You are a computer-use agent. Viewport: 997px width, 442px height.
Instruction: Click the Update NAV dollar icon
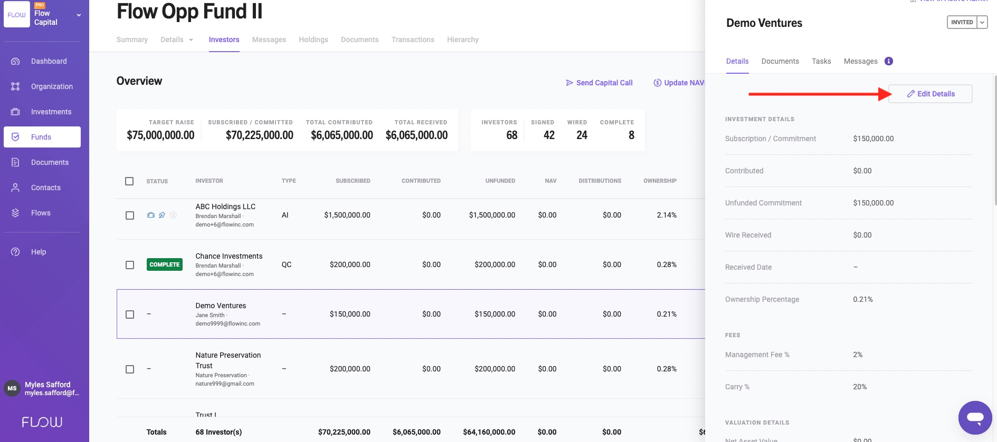click(657, 83)
